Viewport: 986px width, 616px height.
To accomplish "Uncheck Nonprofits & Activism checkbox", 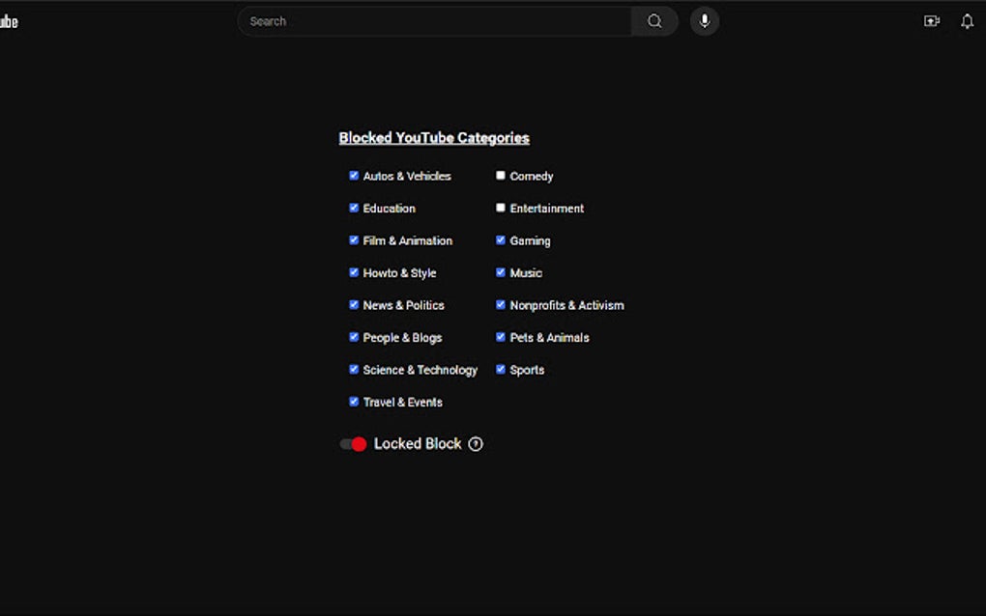I will pyautogui.click(x=501, y=304).
